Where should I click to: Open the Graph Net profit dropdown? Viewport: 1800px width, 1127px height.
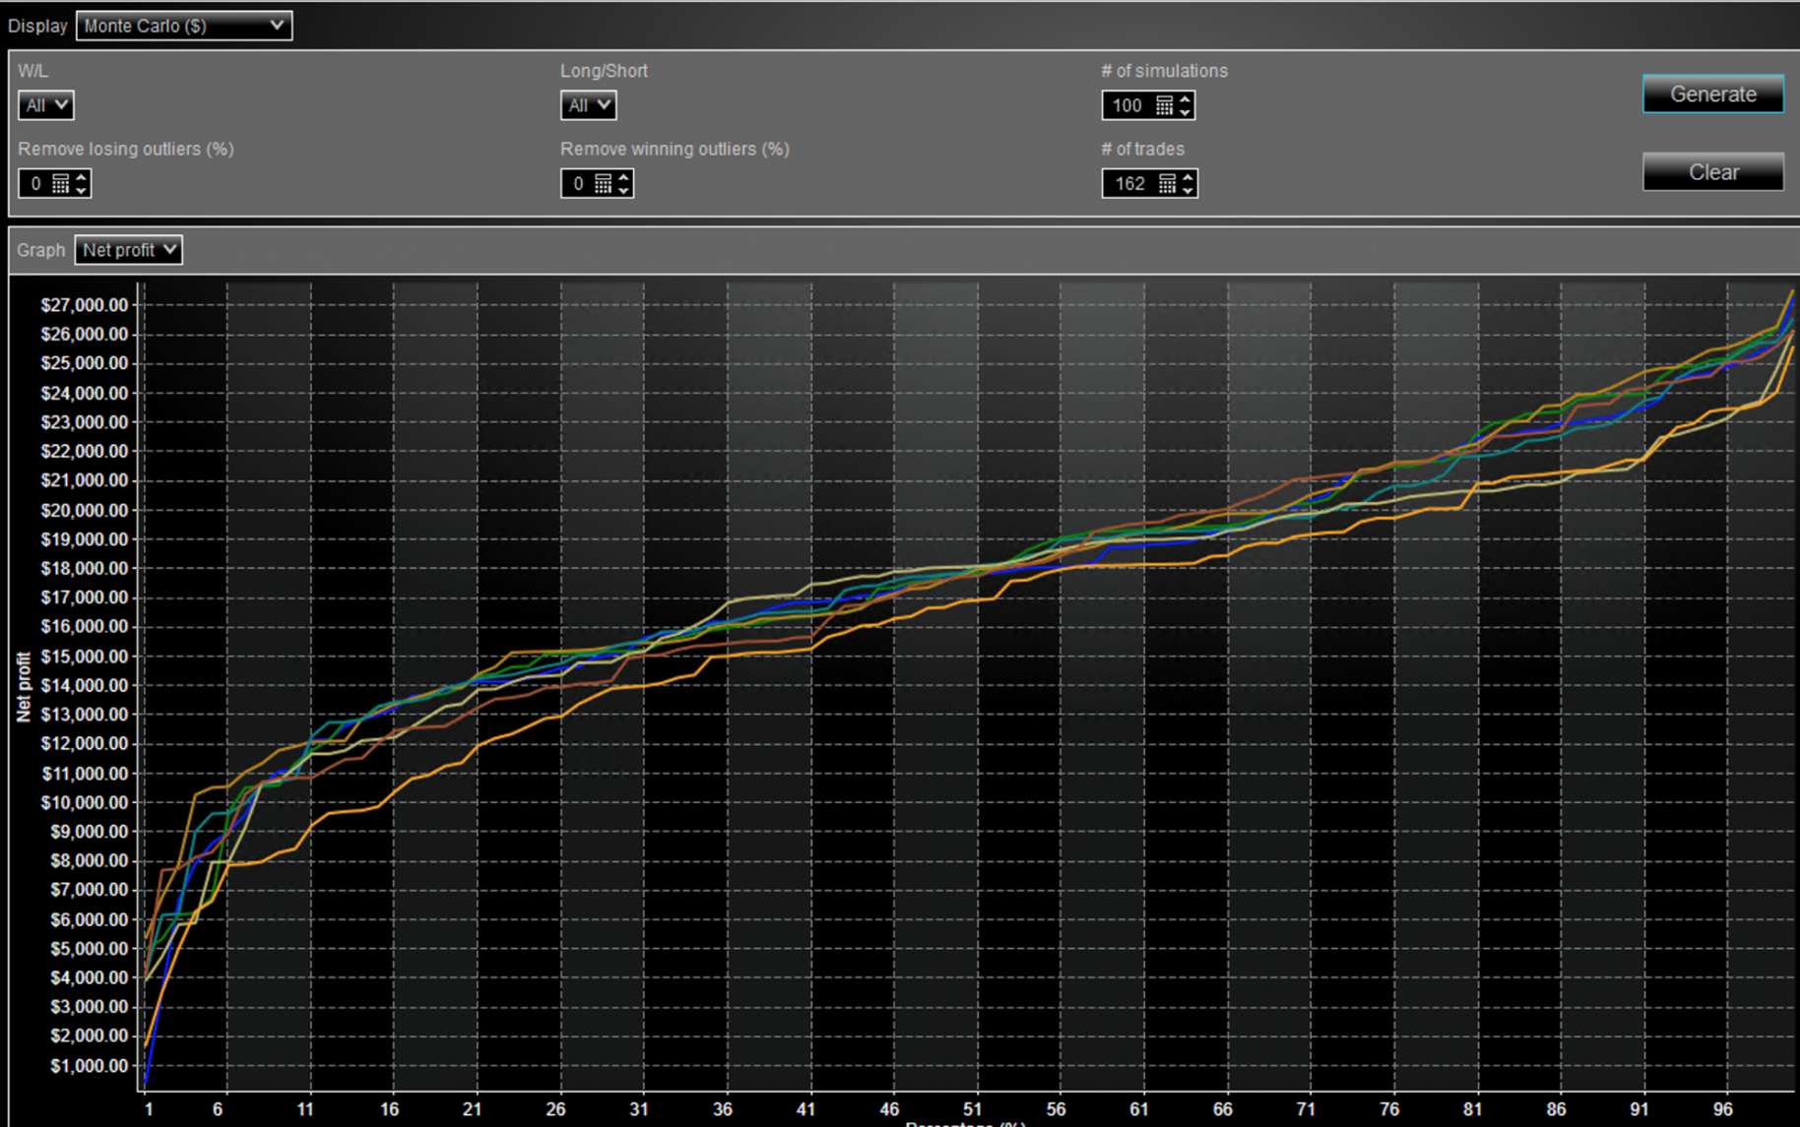tap(129, 250)
